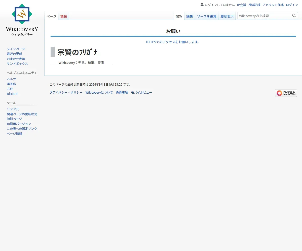Open プライバシー・ポリシー footer link
The height and width of the screenshot is (251, 302).
(66, 92)
